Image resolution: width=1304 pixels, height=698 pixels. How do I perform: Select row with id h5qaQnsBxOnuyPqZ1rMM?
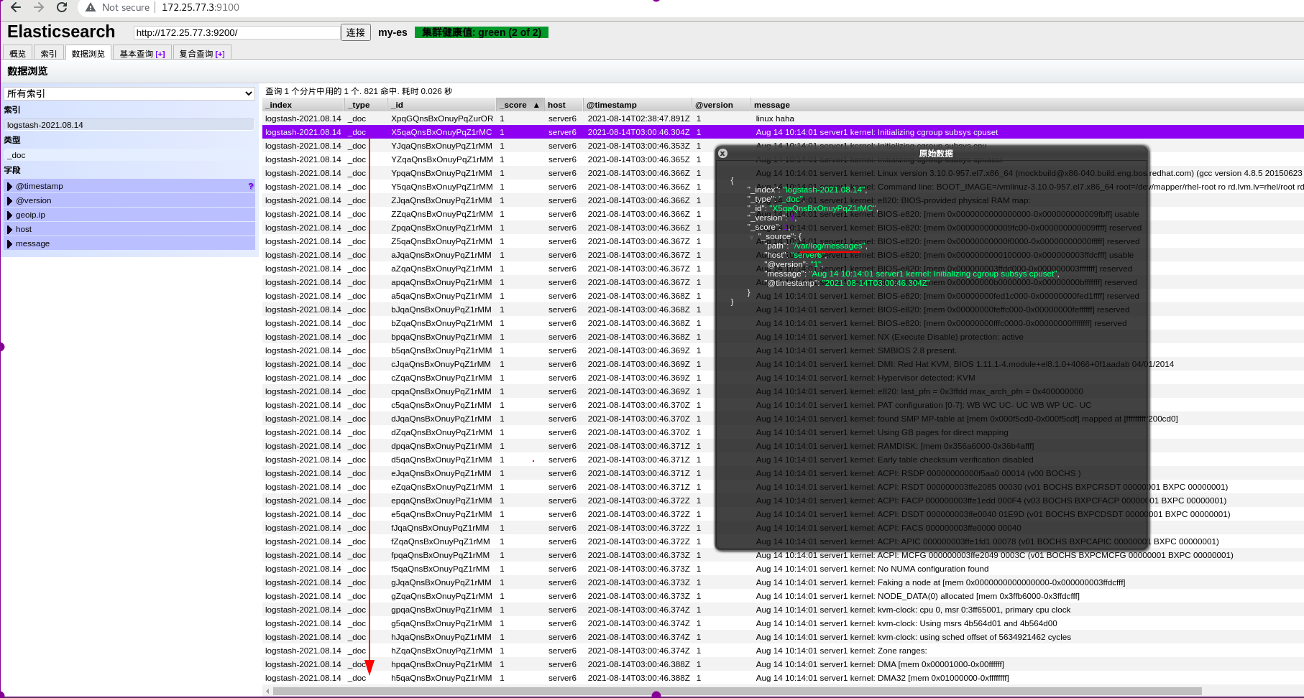(783, 678)
